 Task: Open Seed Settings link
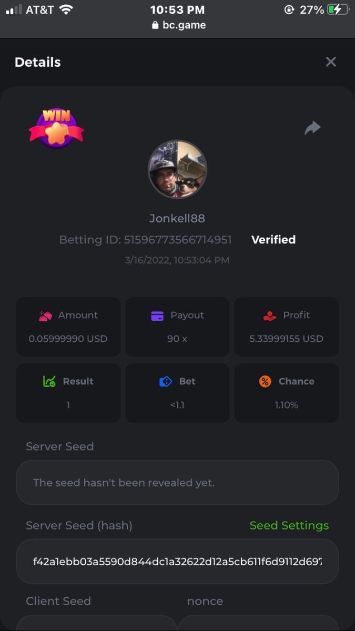[x=289, y=525]
